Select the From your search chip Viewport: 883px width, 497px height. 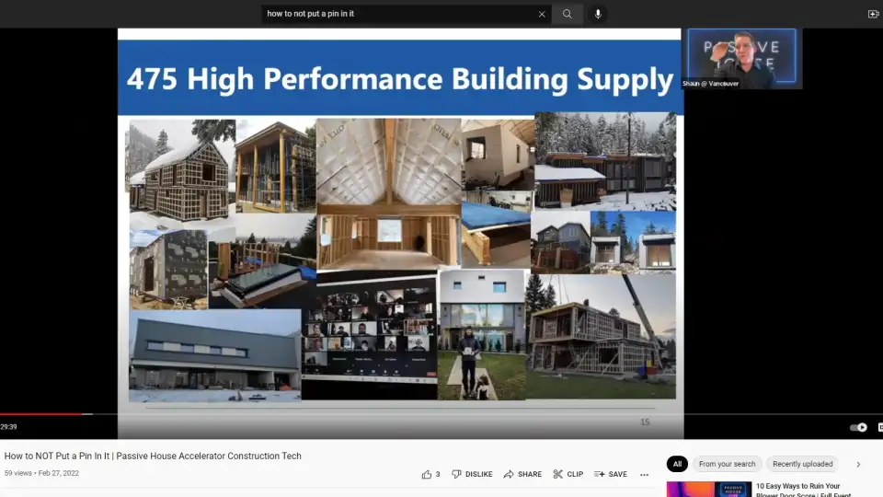tap(727, 464)
